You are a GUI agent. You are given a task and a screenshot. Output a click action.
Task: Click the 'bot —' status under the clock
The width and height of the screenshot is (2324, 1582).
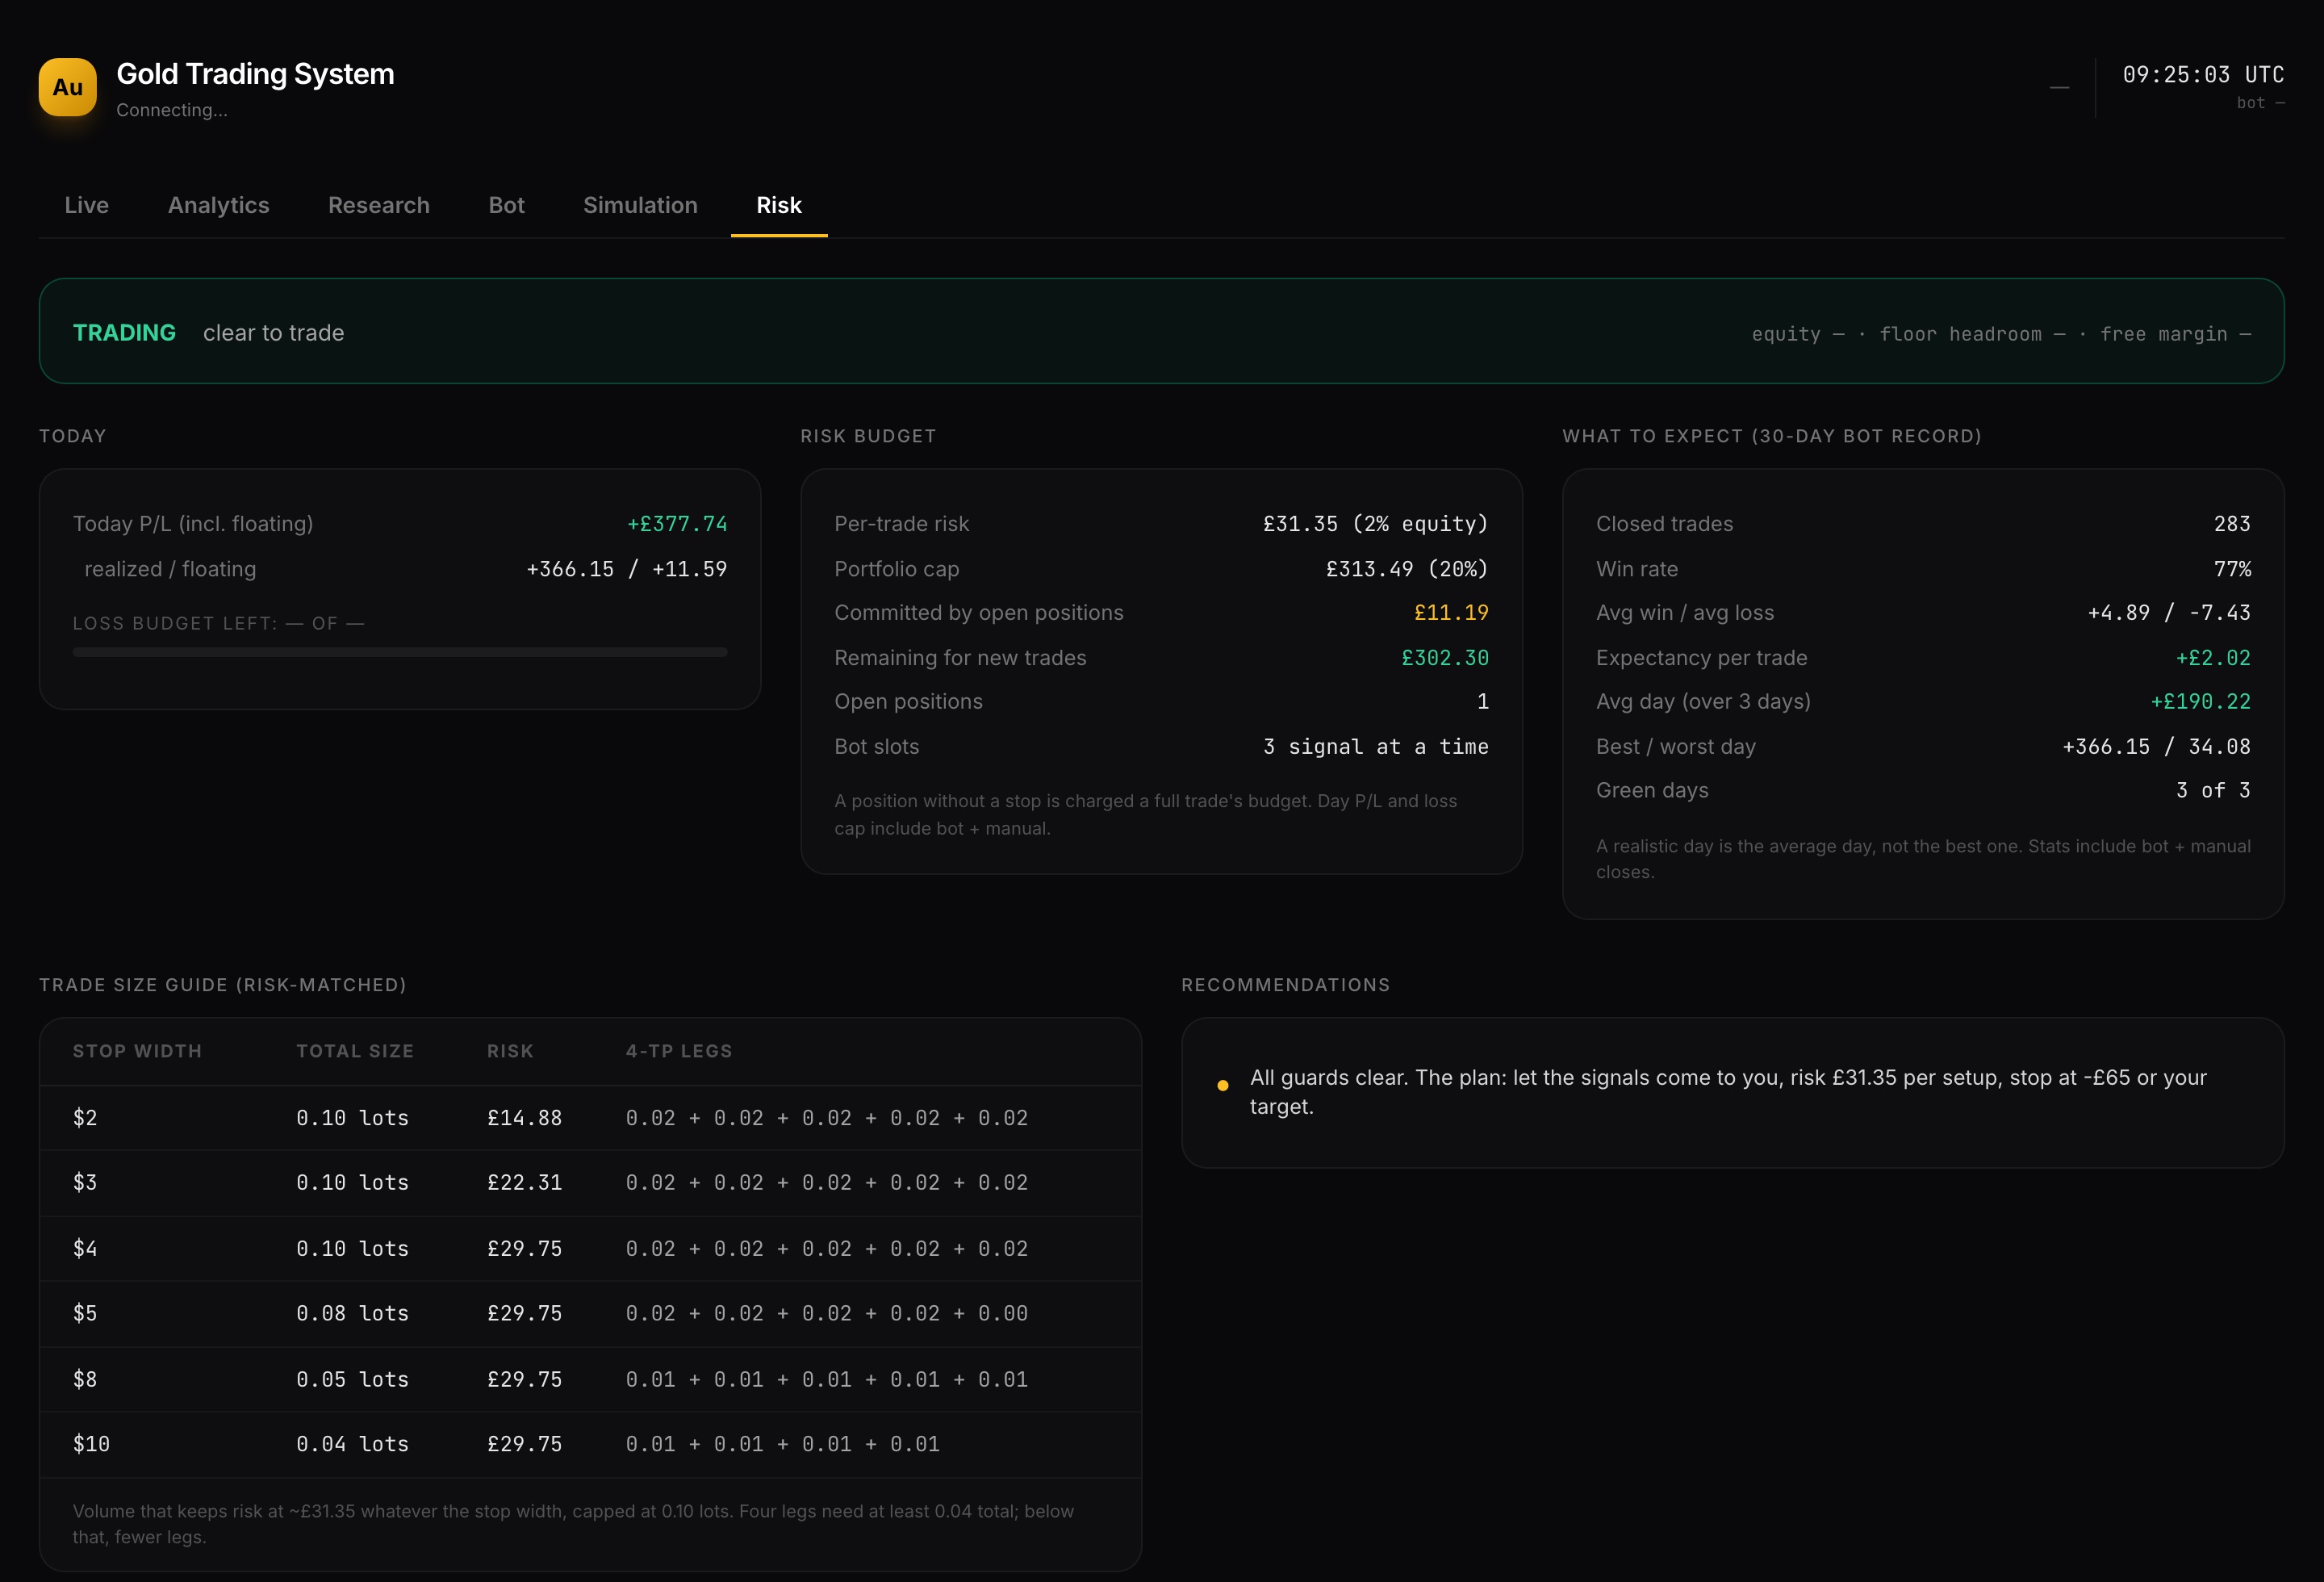pos(2260,103)
